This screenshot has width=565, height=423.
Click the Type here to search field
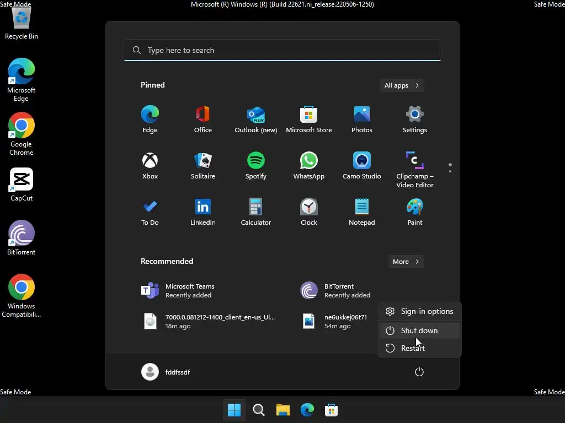(x=282, y=50)
